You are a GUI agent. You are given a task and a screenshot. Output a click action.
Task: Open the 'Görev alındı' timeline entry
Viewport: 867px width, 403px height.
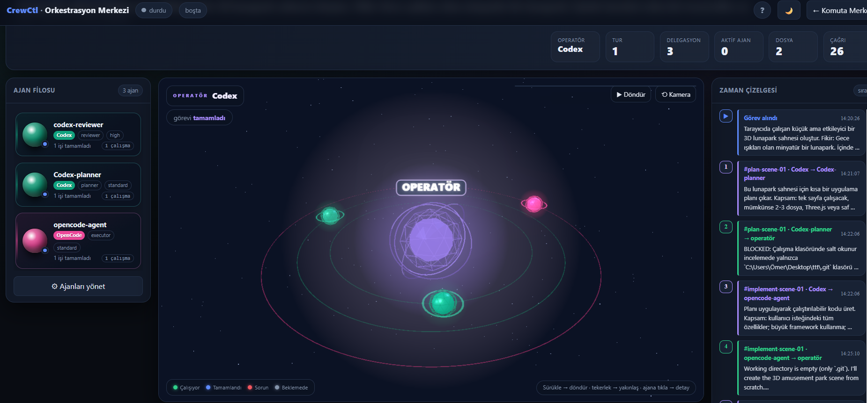[801, 132]
